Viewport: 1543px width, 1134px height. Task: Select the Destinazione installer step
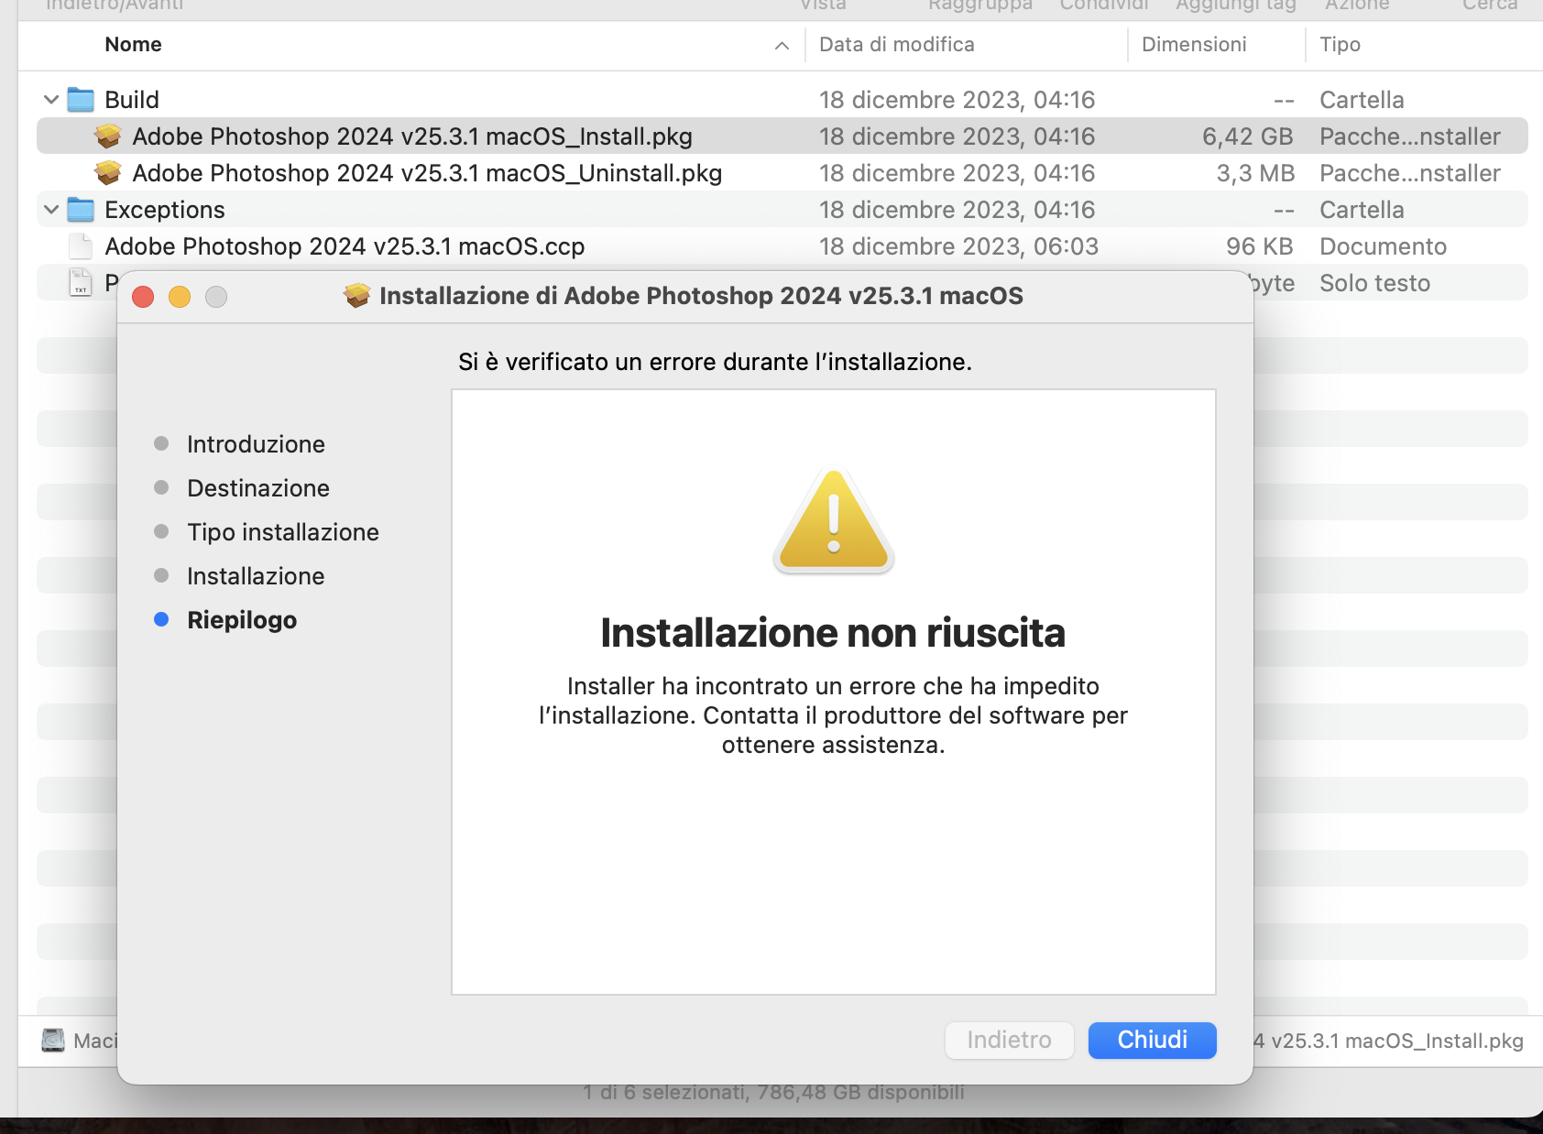pos(258,488)
